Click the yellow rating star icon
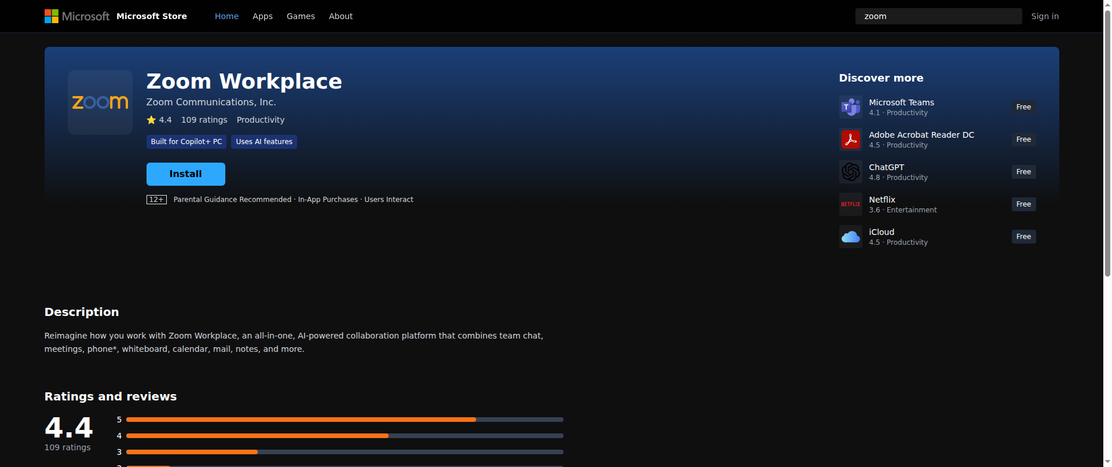1112x467 pixels. [151, 120]
